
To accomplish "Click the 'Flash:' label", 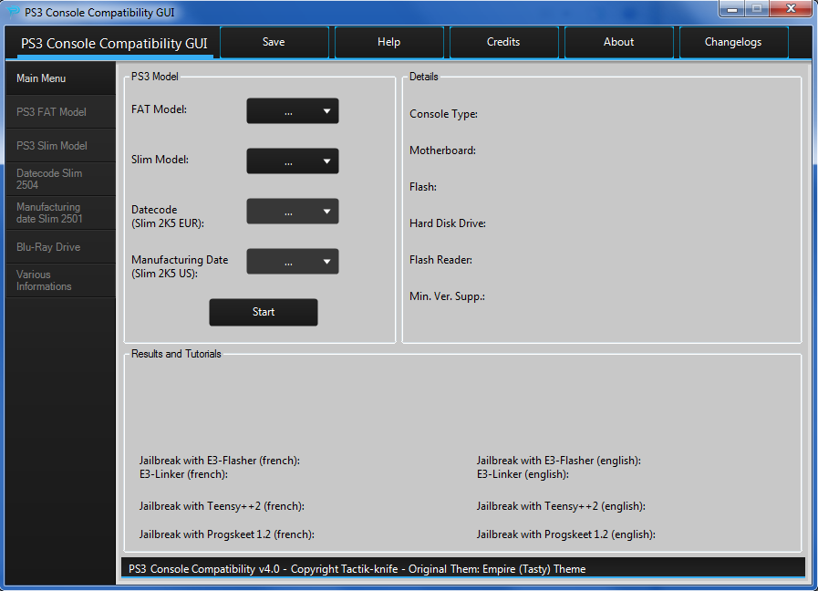I will (423, 187).
